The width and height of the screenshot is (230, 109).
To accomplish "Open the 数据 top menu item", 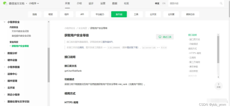I will (115, 4).
